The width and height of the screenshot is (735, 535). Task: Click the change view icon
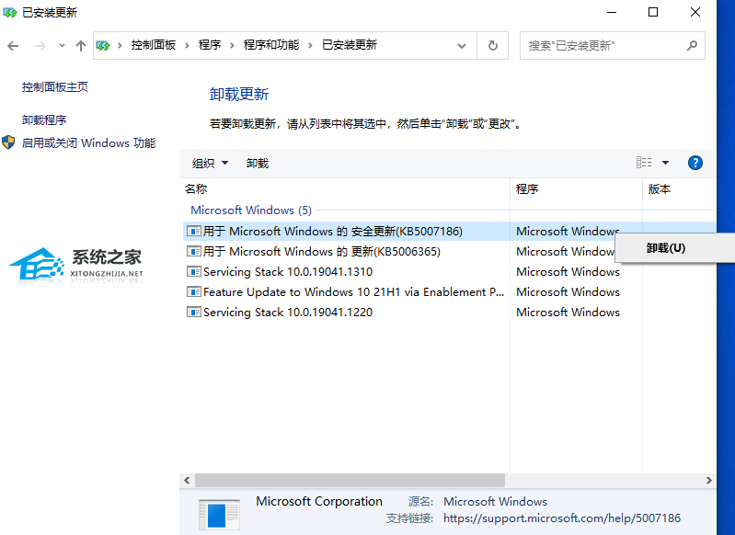tap(644, 163)
